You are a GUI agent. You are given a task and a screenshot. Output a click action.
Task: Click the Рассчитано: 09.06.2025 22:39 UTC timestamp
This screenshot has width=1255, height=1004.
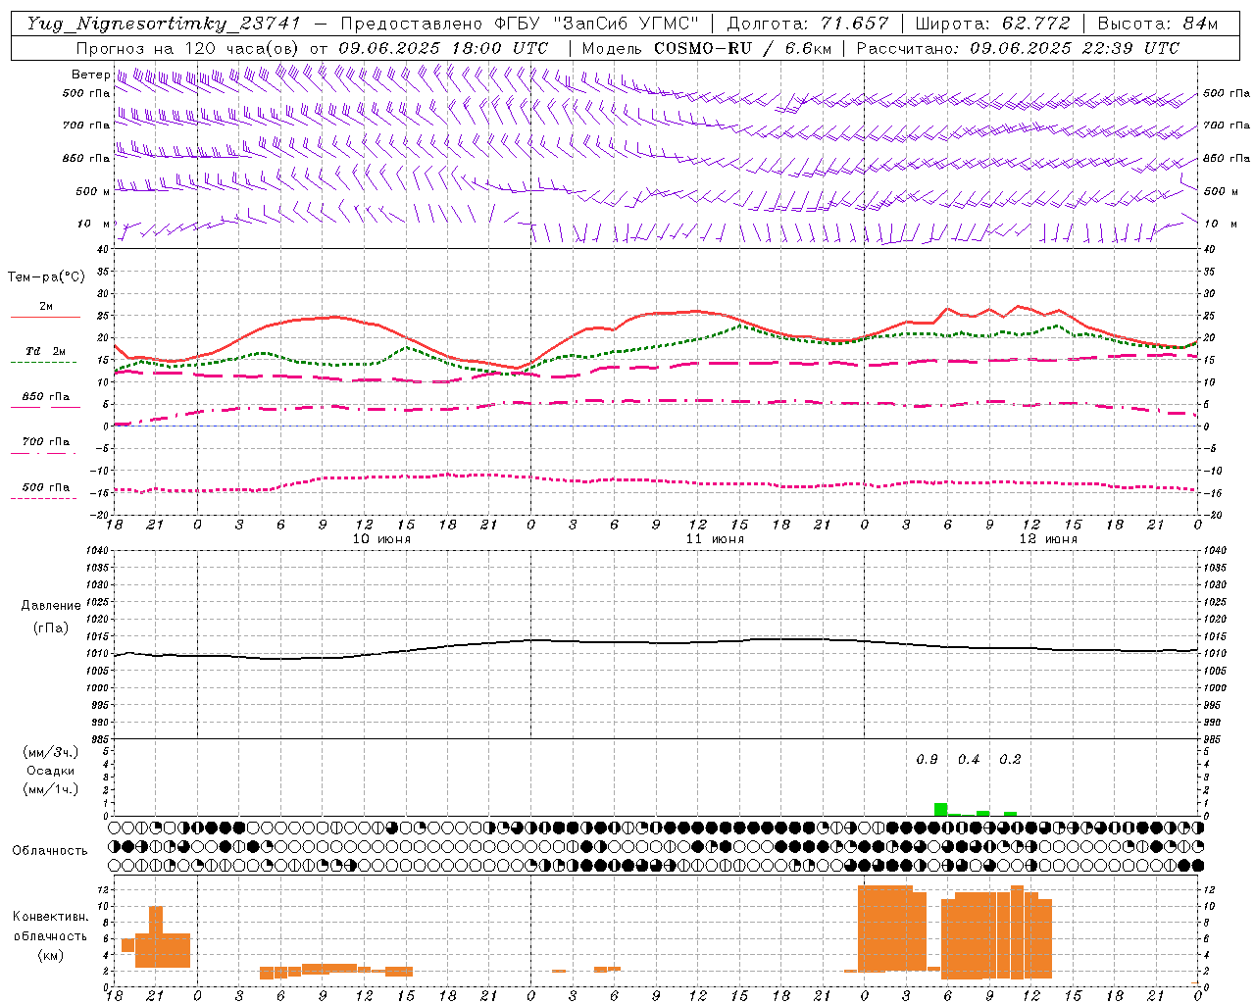coord(1018,48)
